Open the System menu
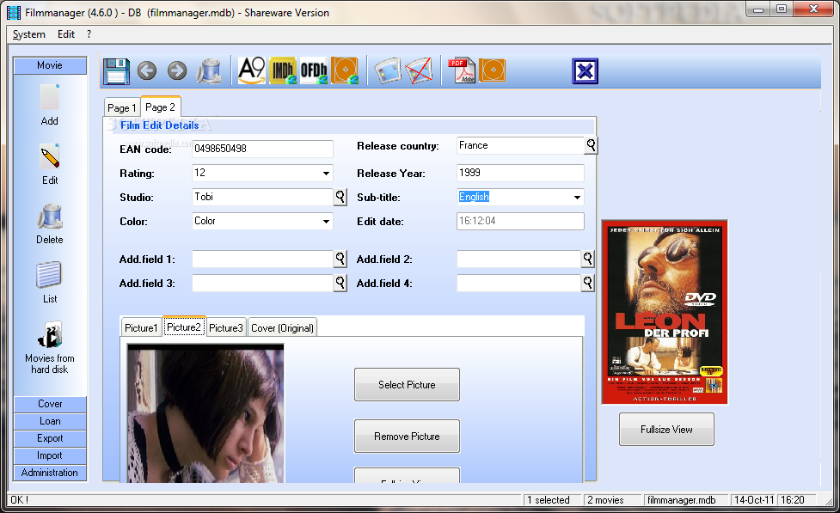The image size is (840, 513). pos(29,34)
